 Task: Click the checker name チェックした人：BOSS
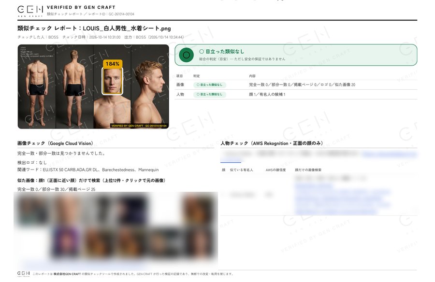tap(38, 37)
